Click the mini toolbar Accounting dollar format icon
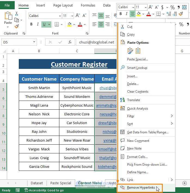 pyautogui.click(x=162, y=7)
